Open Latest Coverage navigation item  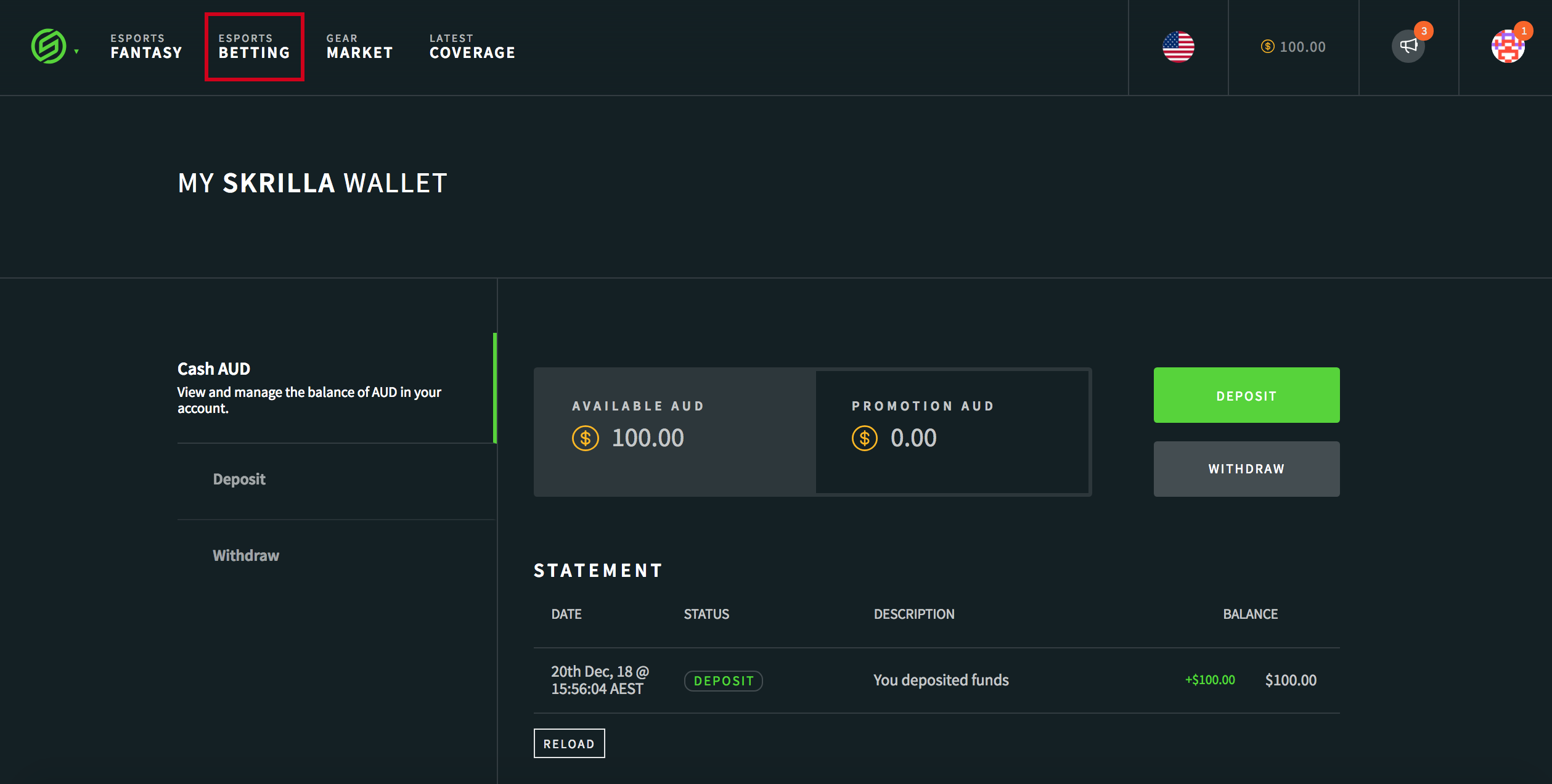click(x=472, y=47)
